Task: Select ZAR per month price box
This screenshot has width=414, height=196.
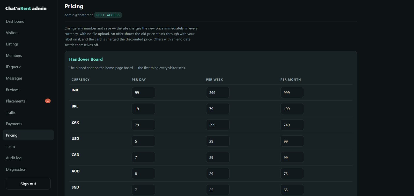Action: coord(292,125)
